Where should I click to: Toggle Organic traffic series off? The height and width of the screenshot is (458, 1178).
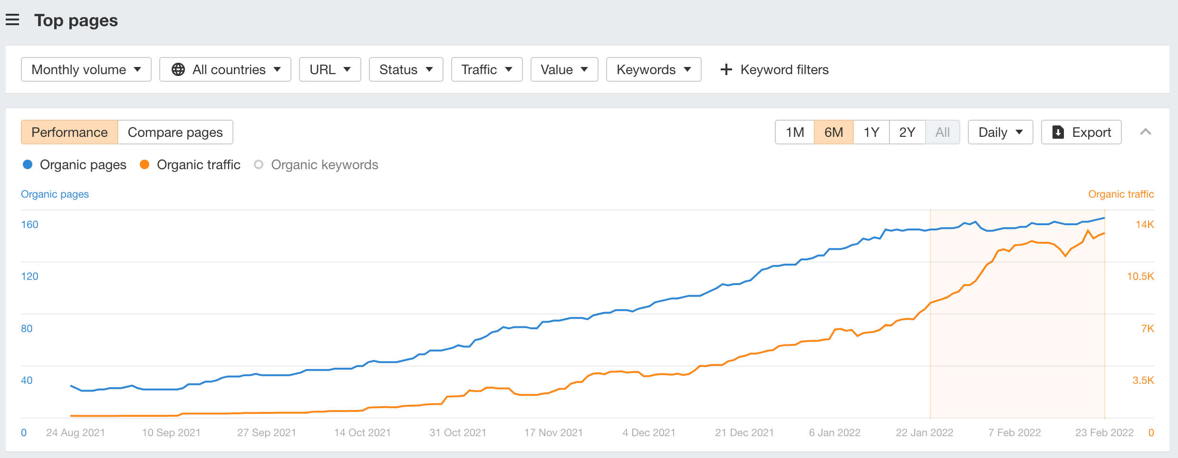[x=190, y=165]
